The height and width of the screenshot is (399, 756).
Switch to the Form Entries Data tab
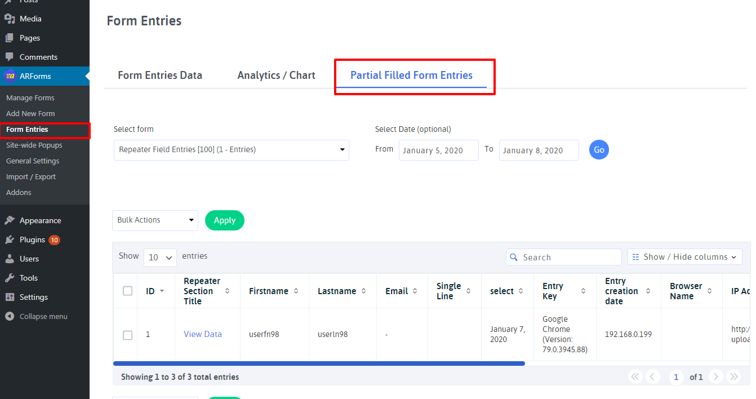coord(160,76)
